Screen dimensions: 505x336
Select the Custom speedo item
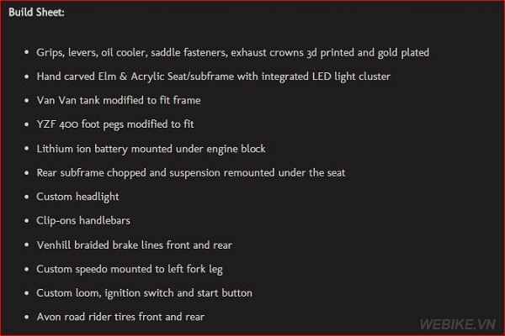pos(130,270)
